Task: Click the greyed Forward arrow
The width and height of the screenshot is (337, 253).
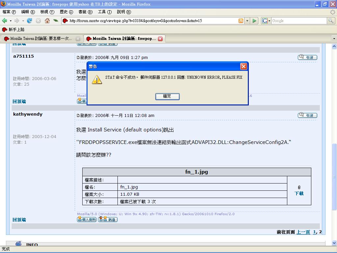Action: 17,21
